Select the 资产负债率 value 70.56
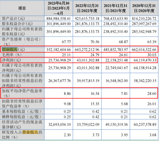The height and width of the screenshot is (141, 159). tap(95, 42)
